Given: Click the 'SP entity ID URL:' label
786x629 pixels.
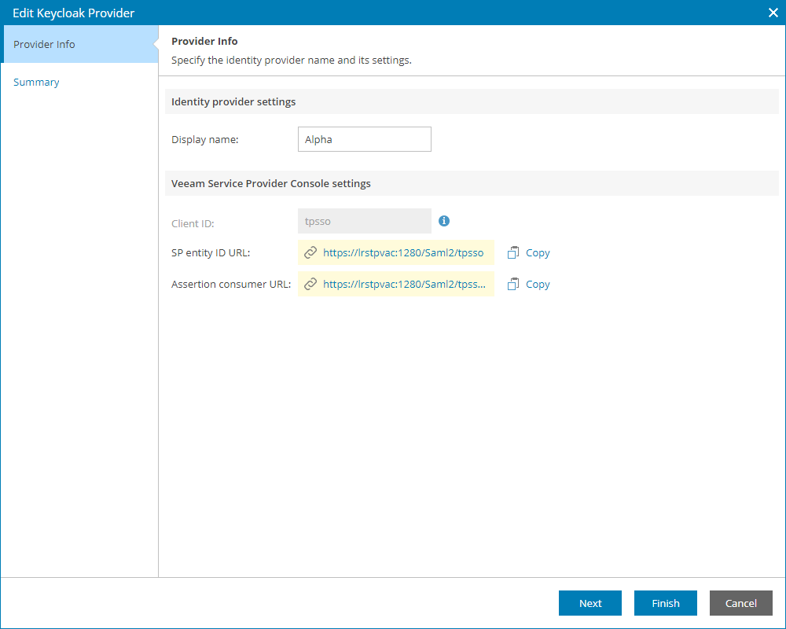Looking at the screenshot, I should tap(211, 253).
